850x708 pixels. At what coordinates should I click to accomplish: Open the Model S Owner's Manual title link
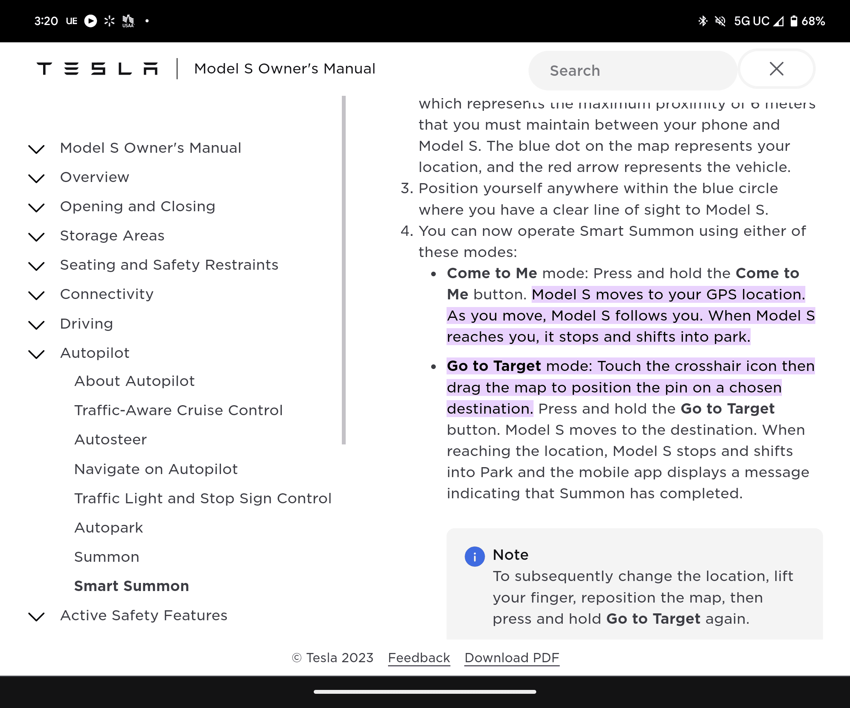point(284,69)
